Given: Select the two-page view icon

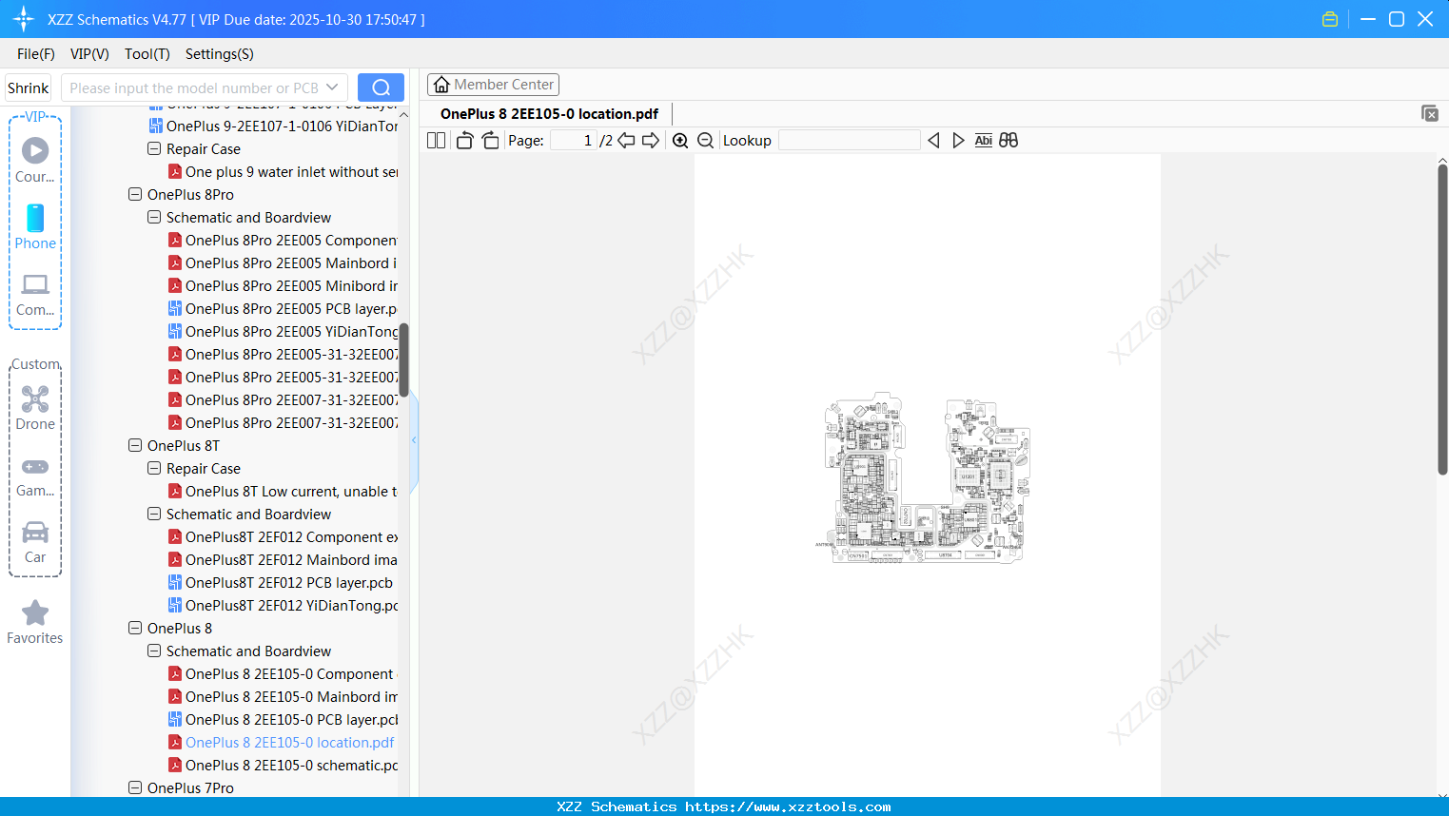Looking at the screenshot, I should 436,140.
